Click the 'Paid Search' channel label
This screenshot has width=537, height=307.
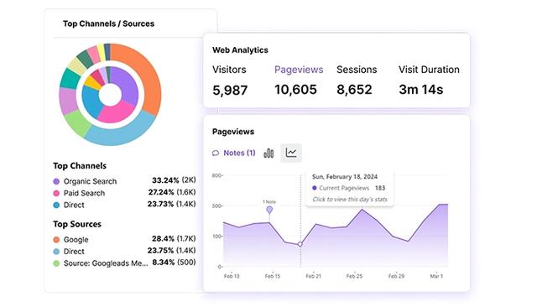[84, 193]
